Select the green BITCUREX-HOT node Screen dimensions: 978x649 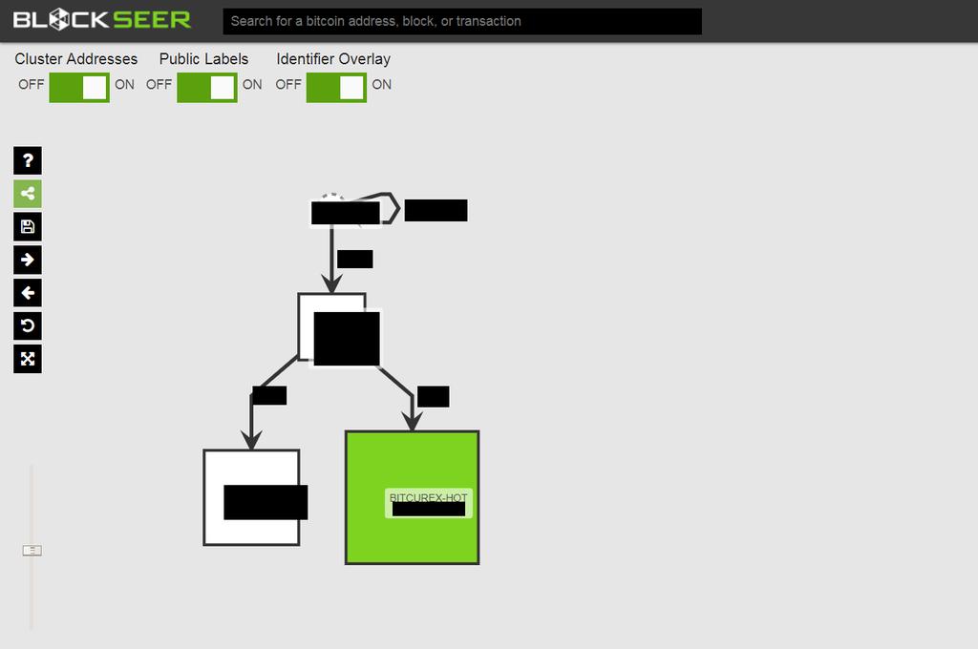(x=413, y=497)
